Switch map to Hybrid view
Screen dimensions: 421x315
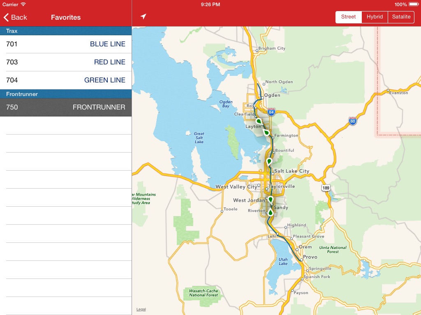pyautogui.click(x=375, y=17)
